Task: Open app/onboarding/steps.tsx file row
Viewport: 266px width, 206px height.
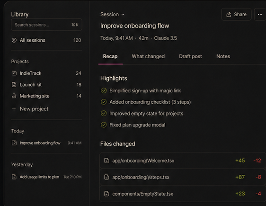Action: (183, 177)
